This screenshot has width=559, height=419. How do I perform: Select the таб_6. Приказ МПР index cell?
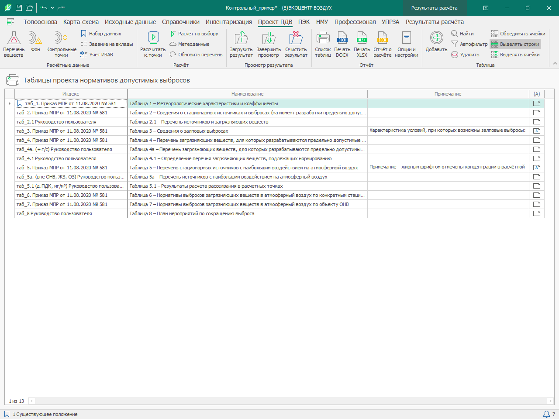pyautogui.click(x=71, y=195)
